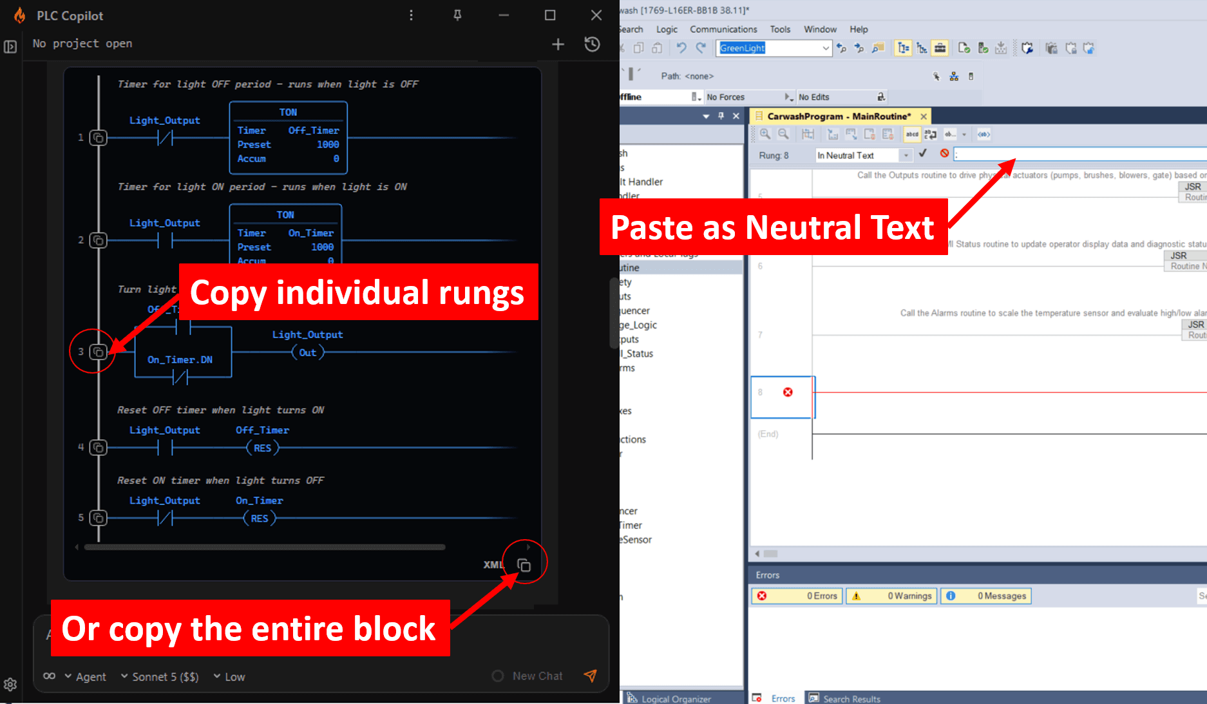
Task: Show the Search Results bottom tab
Action: 845,698
